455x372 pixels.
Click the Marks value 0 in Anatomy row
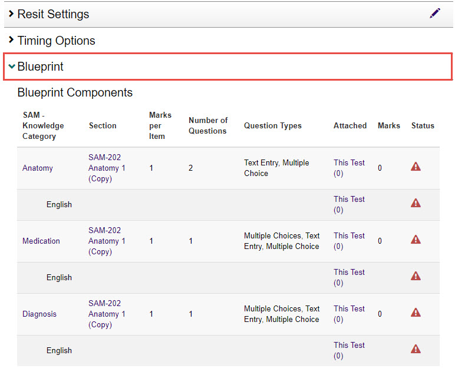(x=380, y=168)
